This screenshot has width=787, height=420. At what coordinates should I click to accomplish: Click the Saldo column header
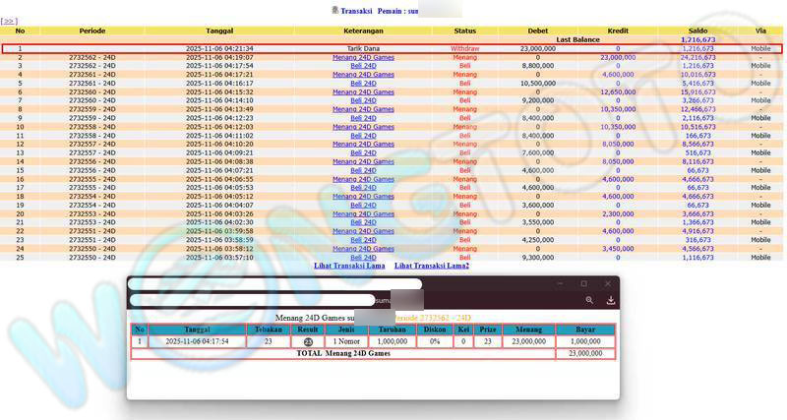coord(697,30)
